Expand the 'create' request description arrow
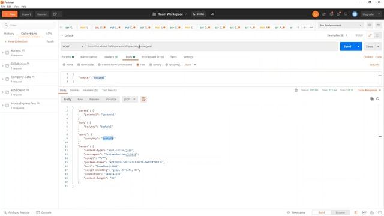This screenshot has width=384, height=216. point(62,35)
